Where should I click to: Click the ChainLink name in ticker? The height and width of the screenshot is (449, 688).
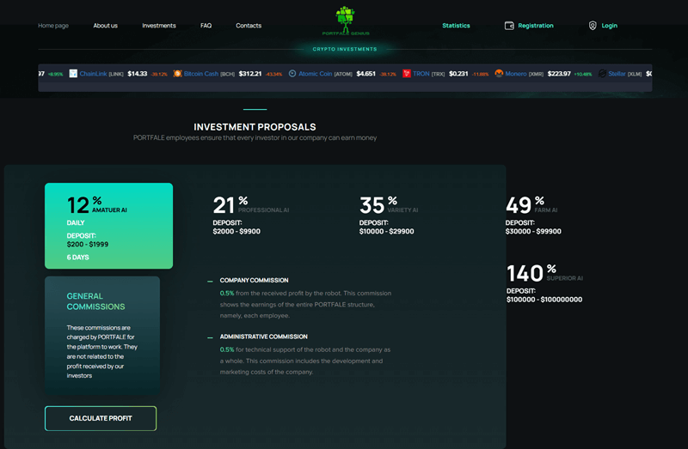point(93,74)
